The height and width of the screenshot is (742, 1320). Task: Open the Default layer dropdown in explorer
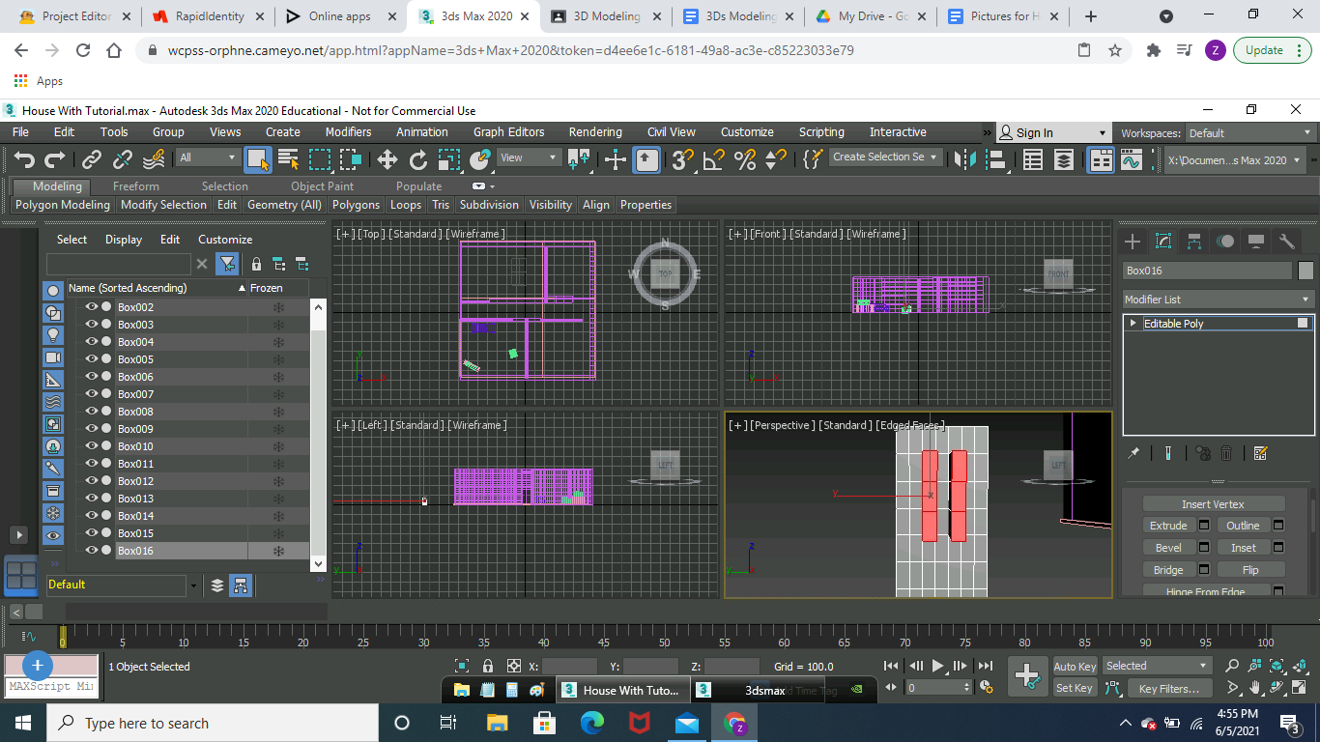193,585
